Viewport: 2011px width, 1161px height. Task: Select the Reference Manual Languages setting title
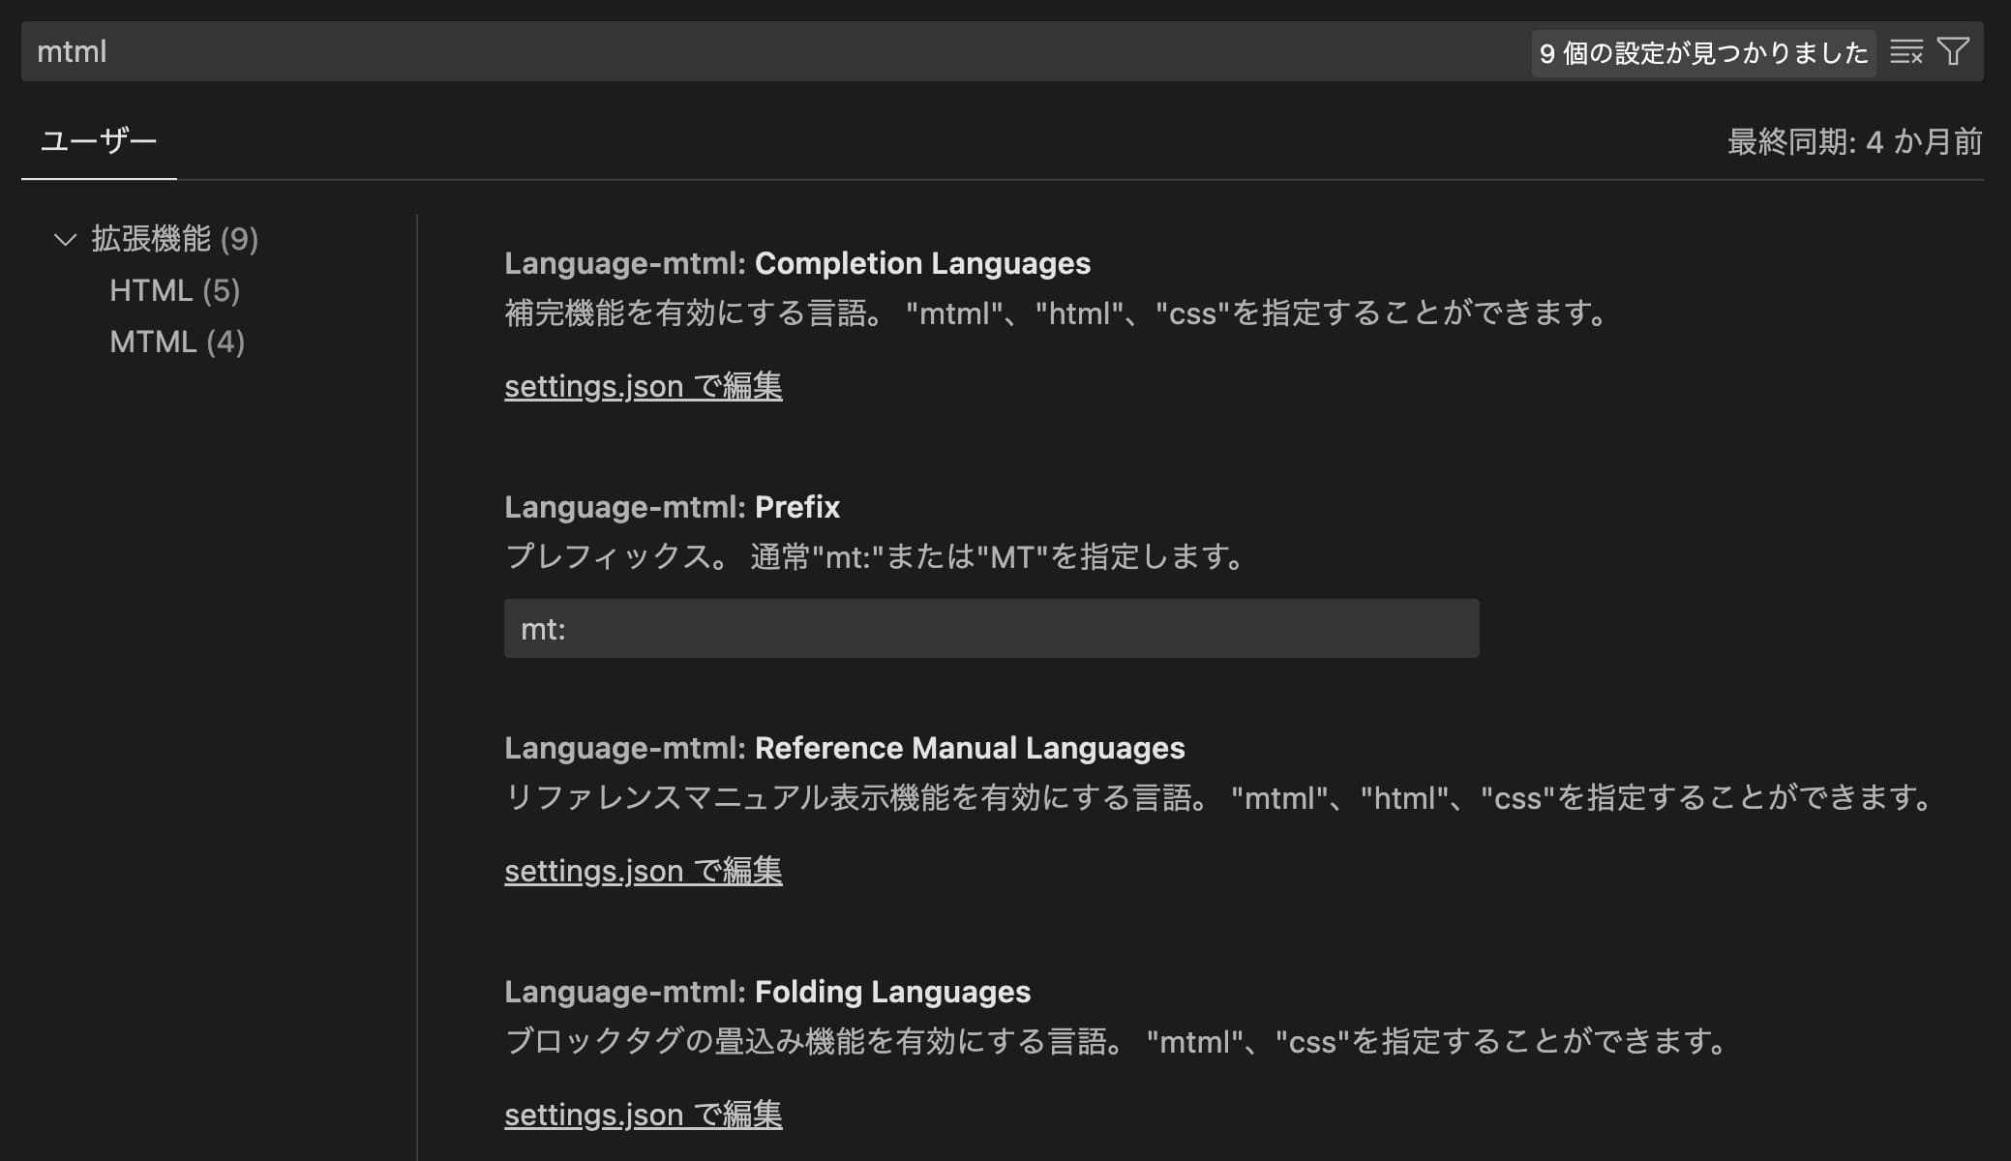point(844,748)
